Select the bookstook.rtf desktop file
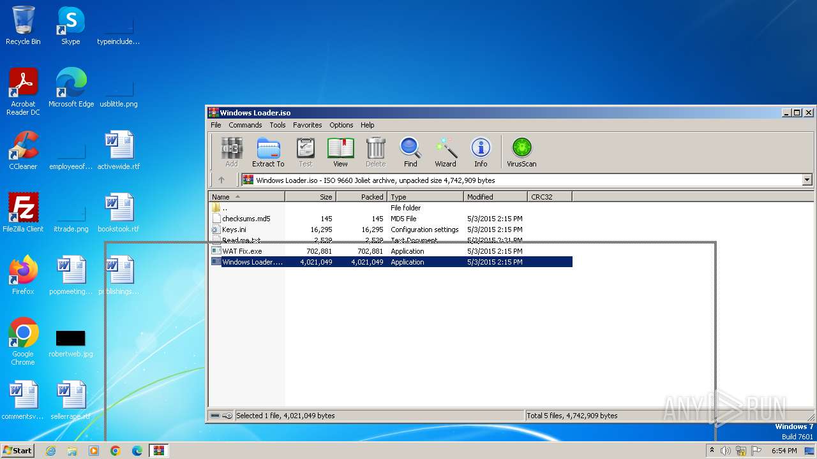 pos(119,213)
